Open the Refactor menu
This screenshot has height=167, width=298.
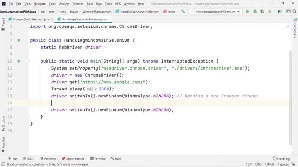78,4
